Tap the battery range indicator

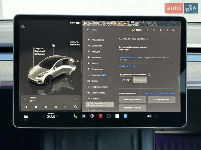[x=75, y=23]
